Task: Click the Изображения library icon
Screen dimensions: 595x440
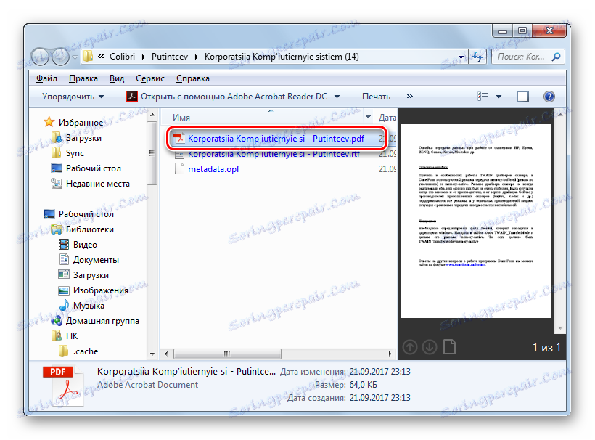Action: click(x=64, y=290)
